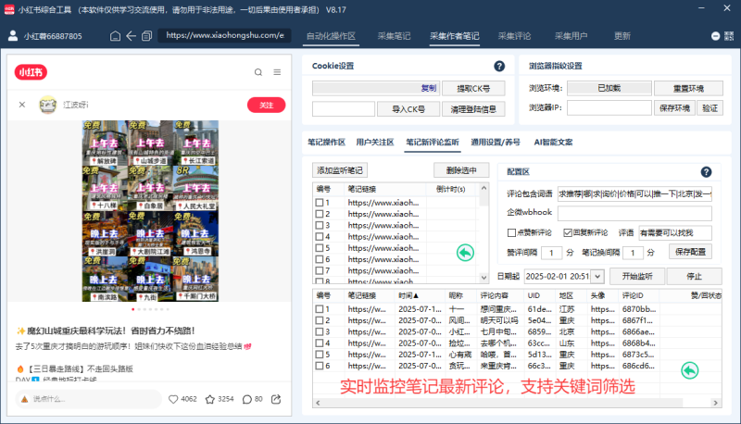Click the red 小红书 logo
The width and height of the screenshot is (741, 424).
point(31,72)
